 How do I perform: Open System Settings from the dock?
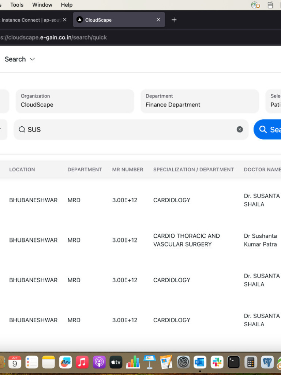[x=183, y=362]
